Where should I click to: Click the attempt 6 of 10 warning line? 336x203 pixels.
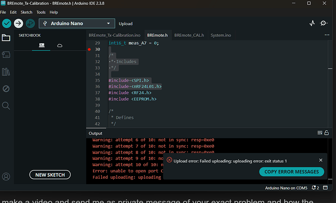point(153,140)
